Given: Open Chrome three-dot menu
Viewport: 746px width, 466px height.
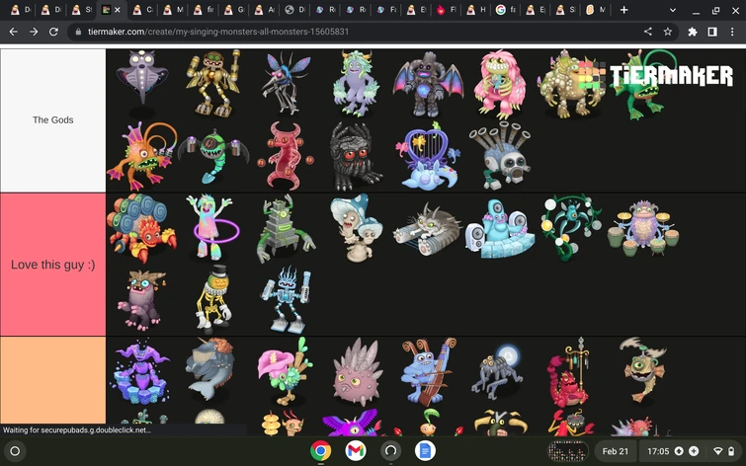Looking at the screenshot, I should tap(732, 32).
